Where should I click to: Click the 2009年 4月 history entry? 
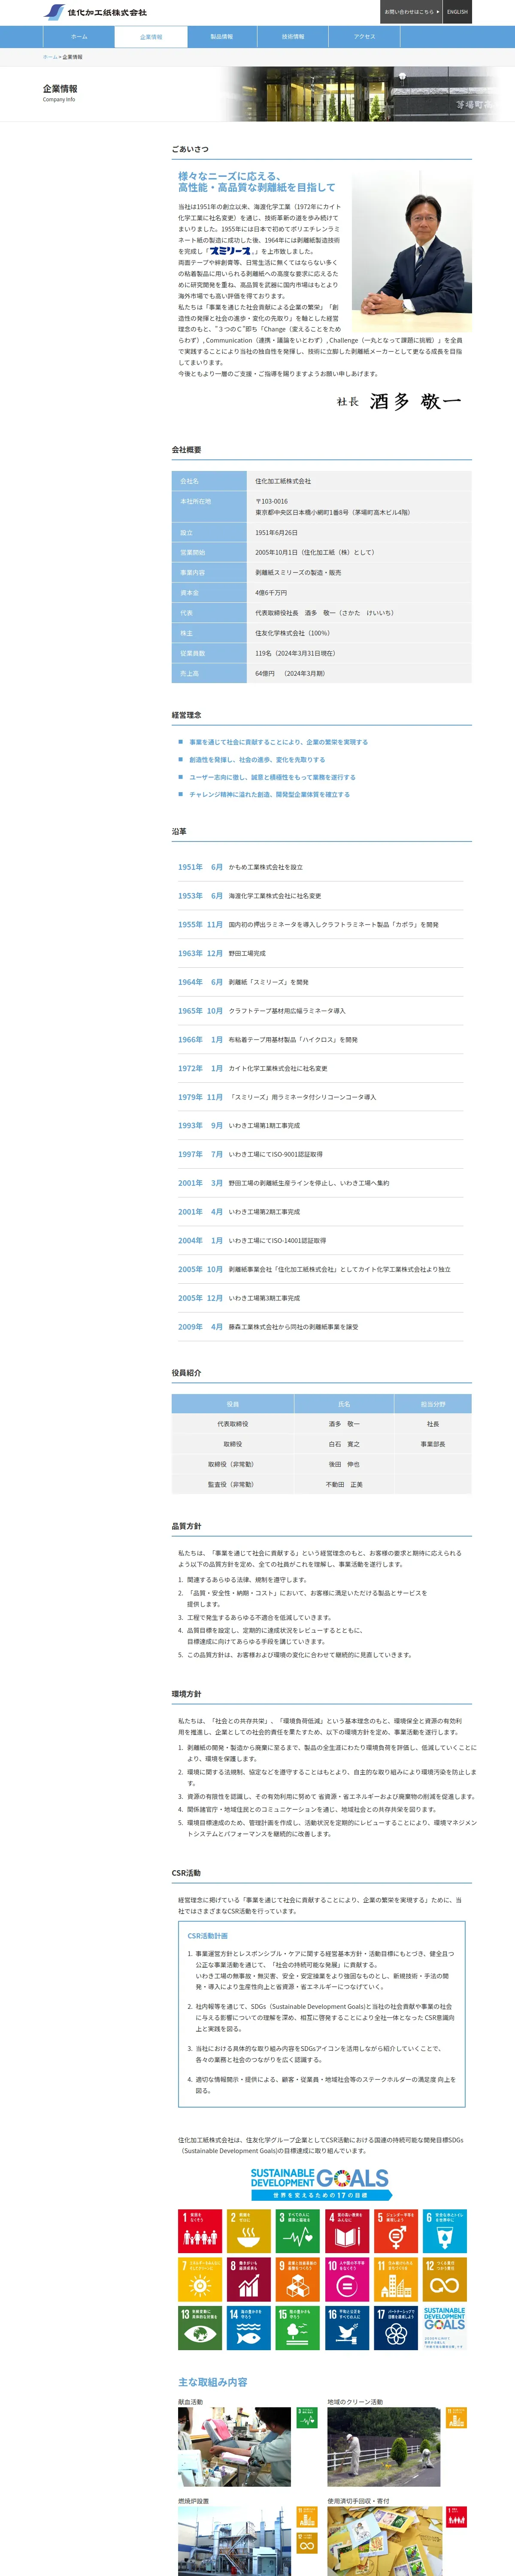321,1327
